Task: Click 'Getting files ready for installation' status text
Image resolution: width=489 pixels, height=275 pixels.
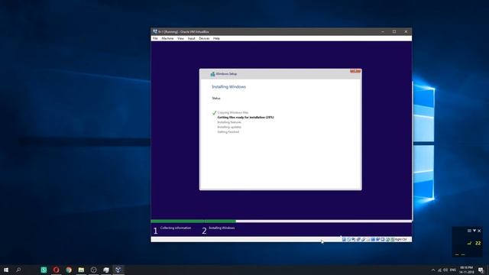Action: [x=246, y=117]
